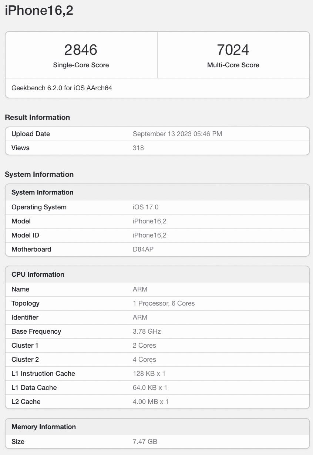Select the 7.47 GB value
This screenshot has width=313, height=455.
(x=145, y=442)
